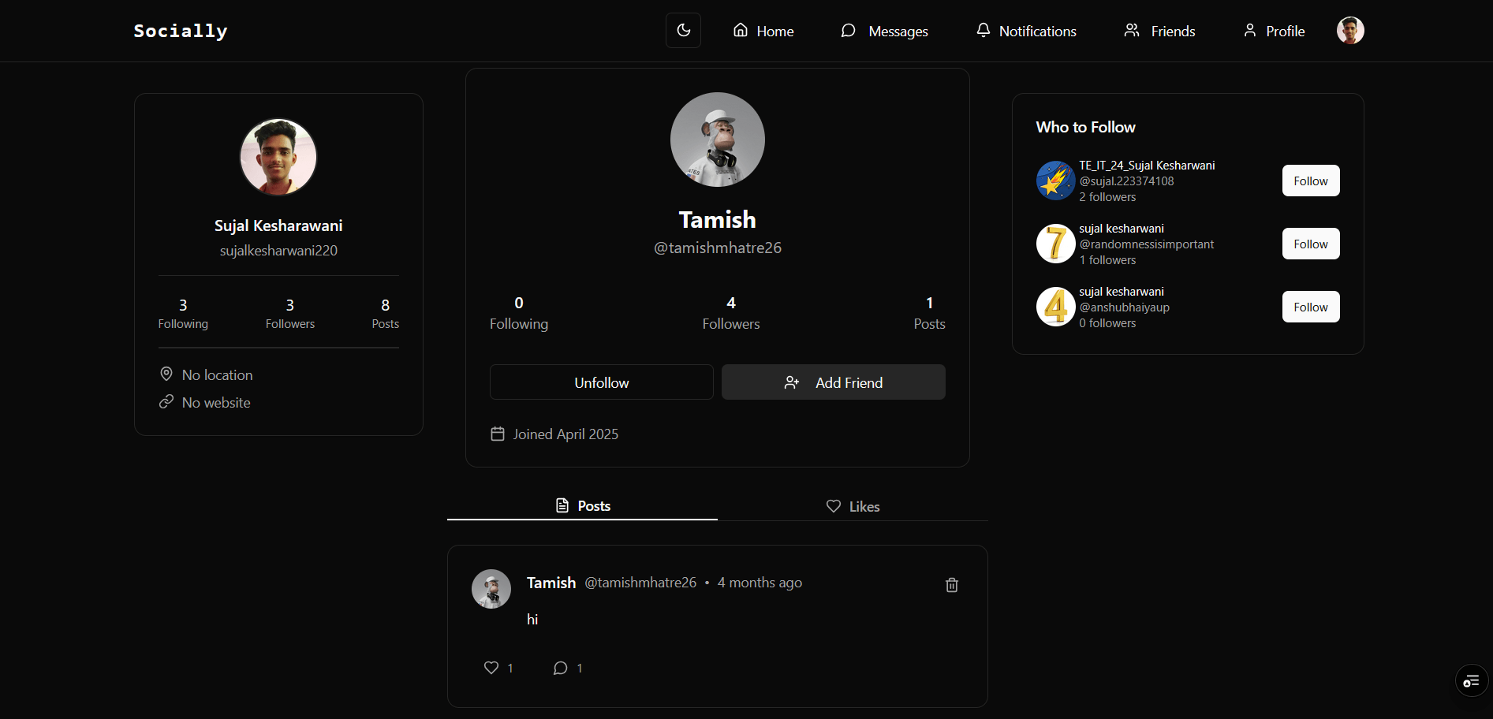1493x719 pixels.
Task: Open the Friends page icon
Action: [1132, 30]
